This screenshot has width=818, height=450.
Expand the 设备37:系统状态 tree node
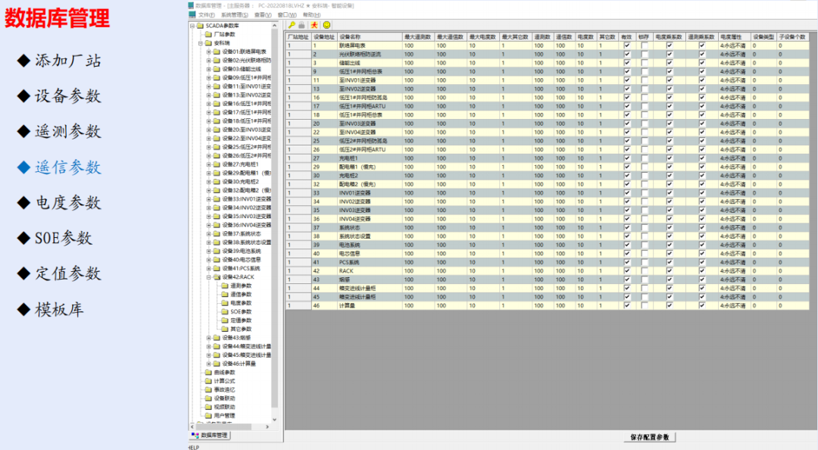tap(209, 234)
